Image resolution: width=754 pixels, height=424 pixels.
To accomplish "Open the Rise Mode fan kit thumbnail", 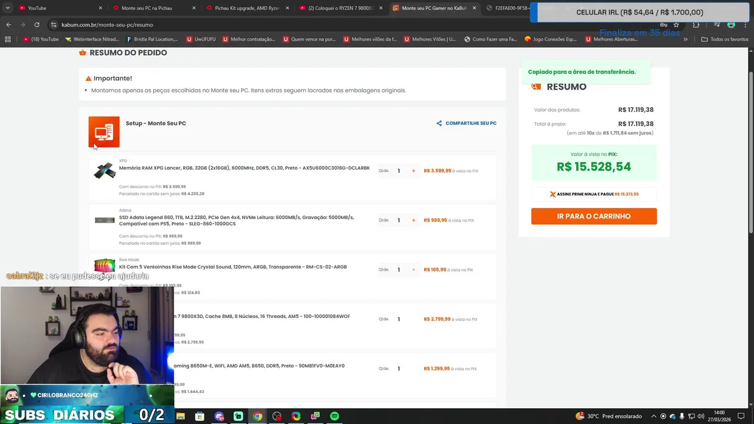I will [x=105, y=267].
